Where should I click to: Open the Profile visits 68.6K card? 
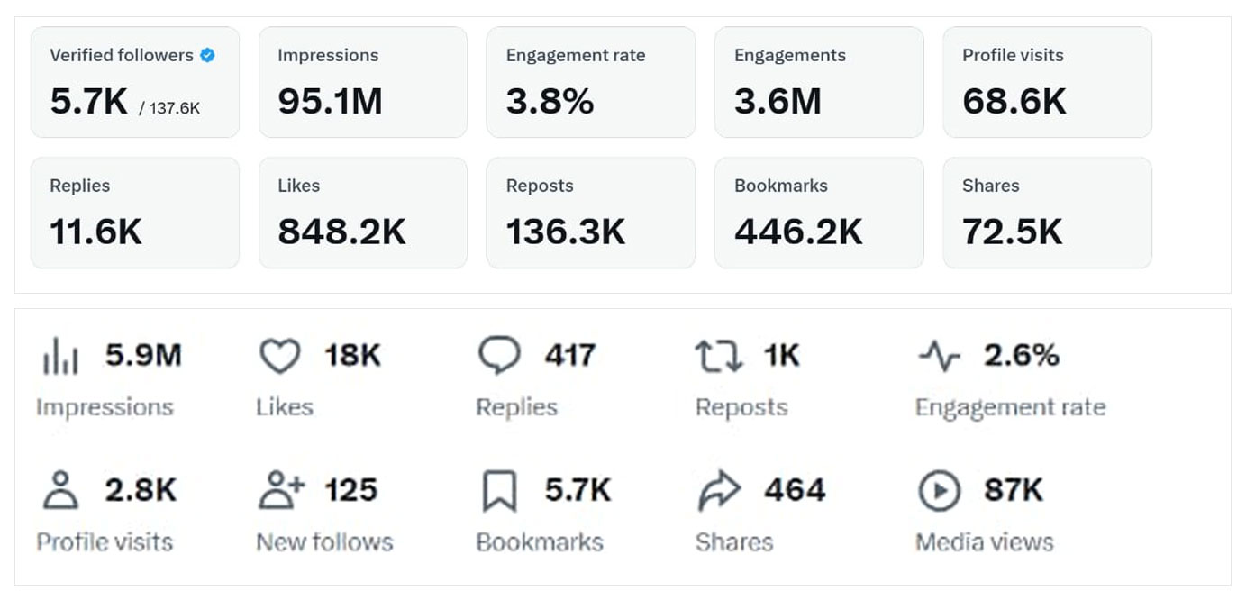pyautogui.click(x=1047, y=82)
